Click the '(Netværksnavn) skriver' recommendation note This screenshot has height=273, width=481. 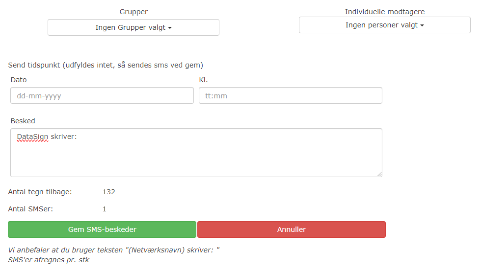point(114,250)
